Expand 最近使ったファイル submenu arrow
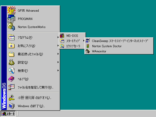This screenshot has width=156, height=117. (58, 54)
